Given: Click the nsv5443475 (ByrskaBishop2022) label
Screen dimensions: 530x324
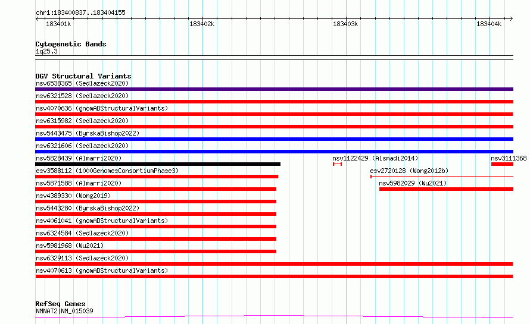Looking at the screenshot, I should 88,133.
